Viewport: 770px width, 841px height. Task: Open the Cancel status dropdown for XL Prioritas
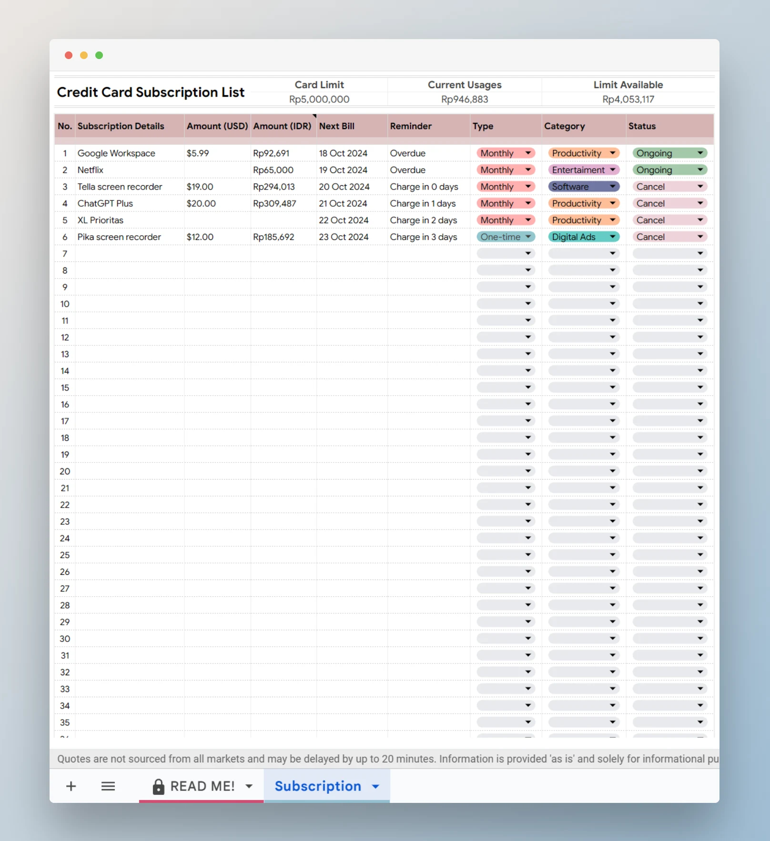coord(669,220)
